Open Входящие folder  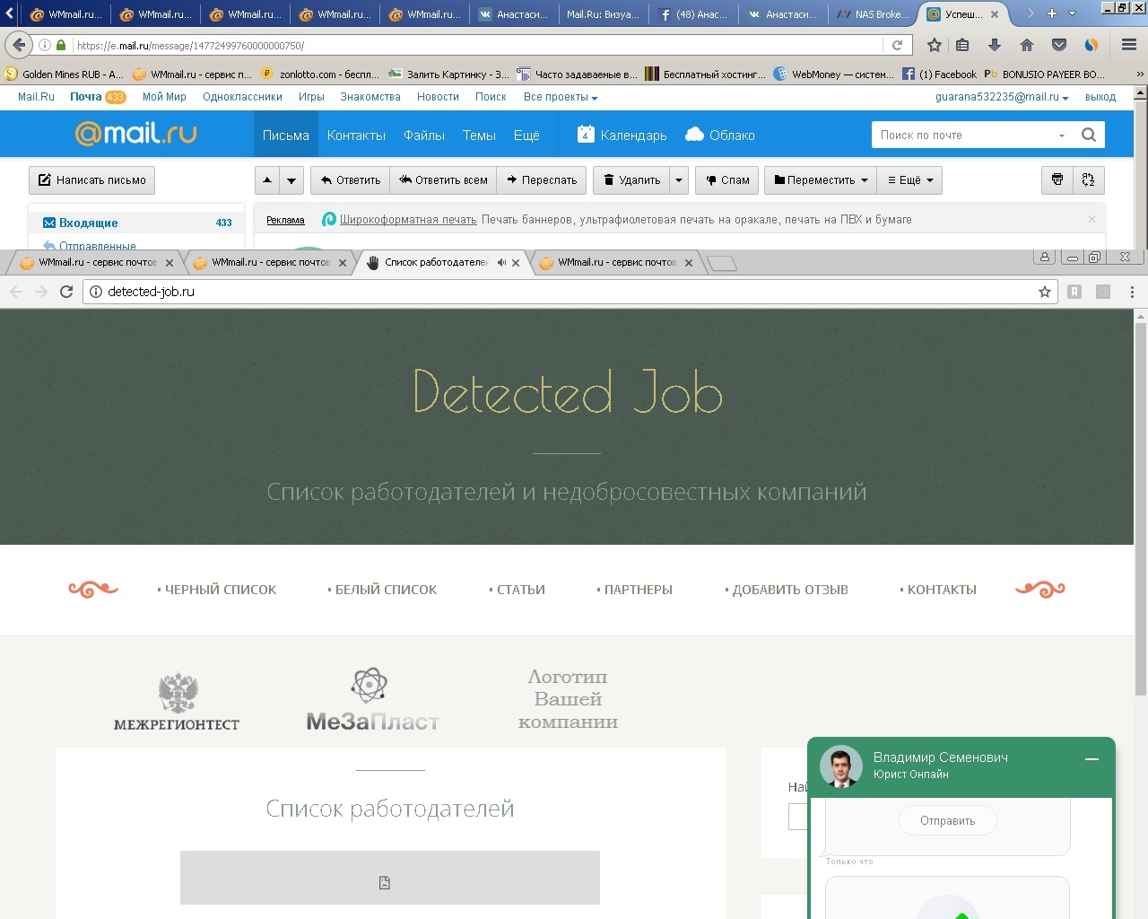(137, 223)
